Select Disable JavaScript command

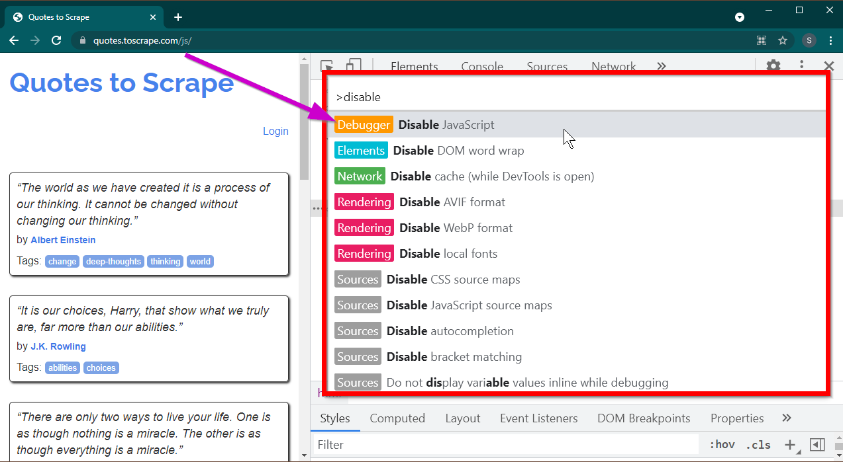tap(577, 125)
